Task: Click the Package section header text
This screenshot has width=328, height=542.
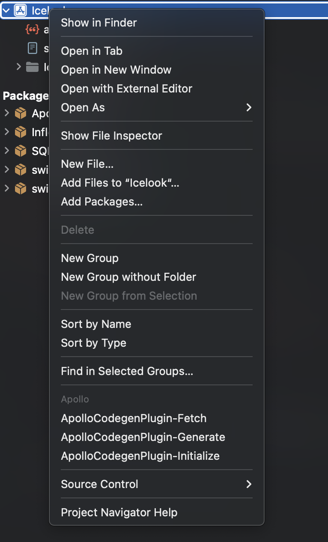Action: 26,96
